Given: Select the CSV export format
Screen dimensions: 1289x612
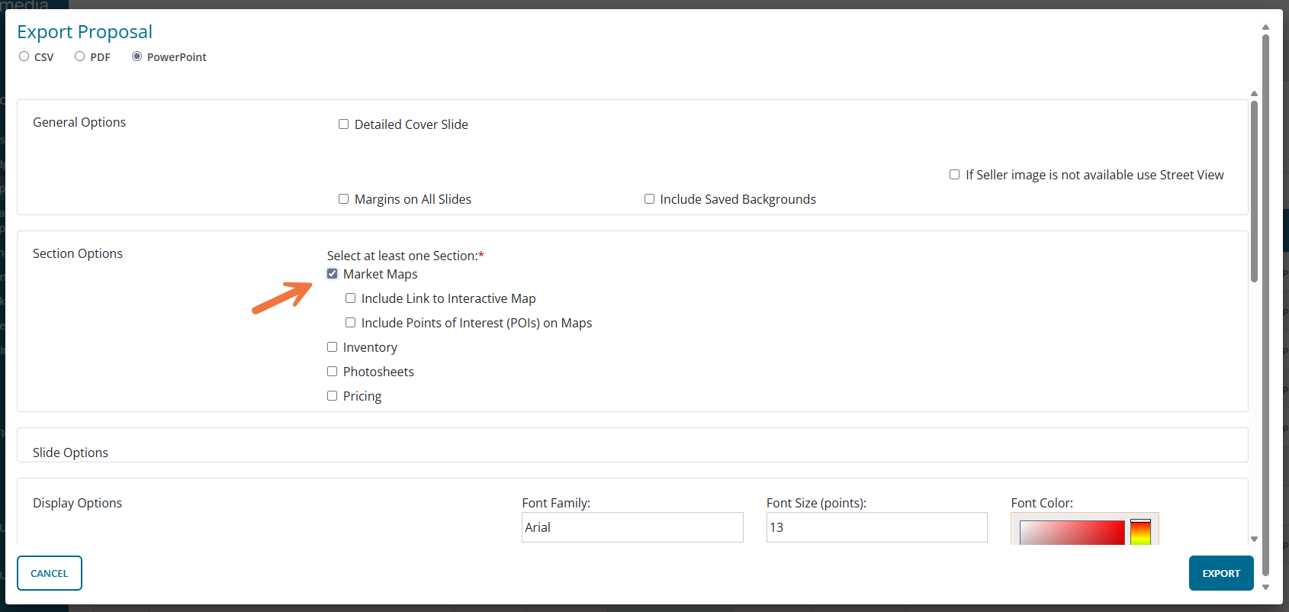Looking at the screenshot, I should [24, 56].
